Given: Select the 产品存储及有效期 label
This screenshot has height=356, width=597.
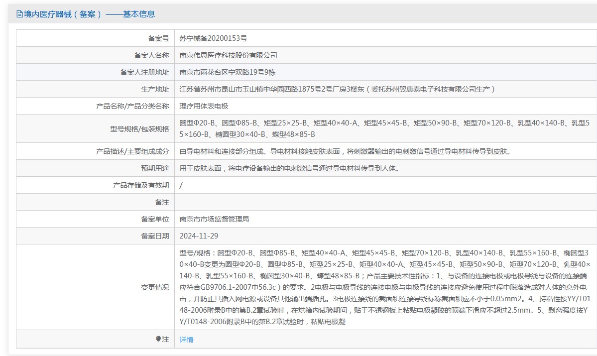Looking at the screenshot, I should [x=141, y=185].
